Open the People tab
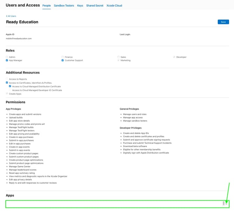Image resolution: width=234 pixels, height=211 pixels. 46,6
